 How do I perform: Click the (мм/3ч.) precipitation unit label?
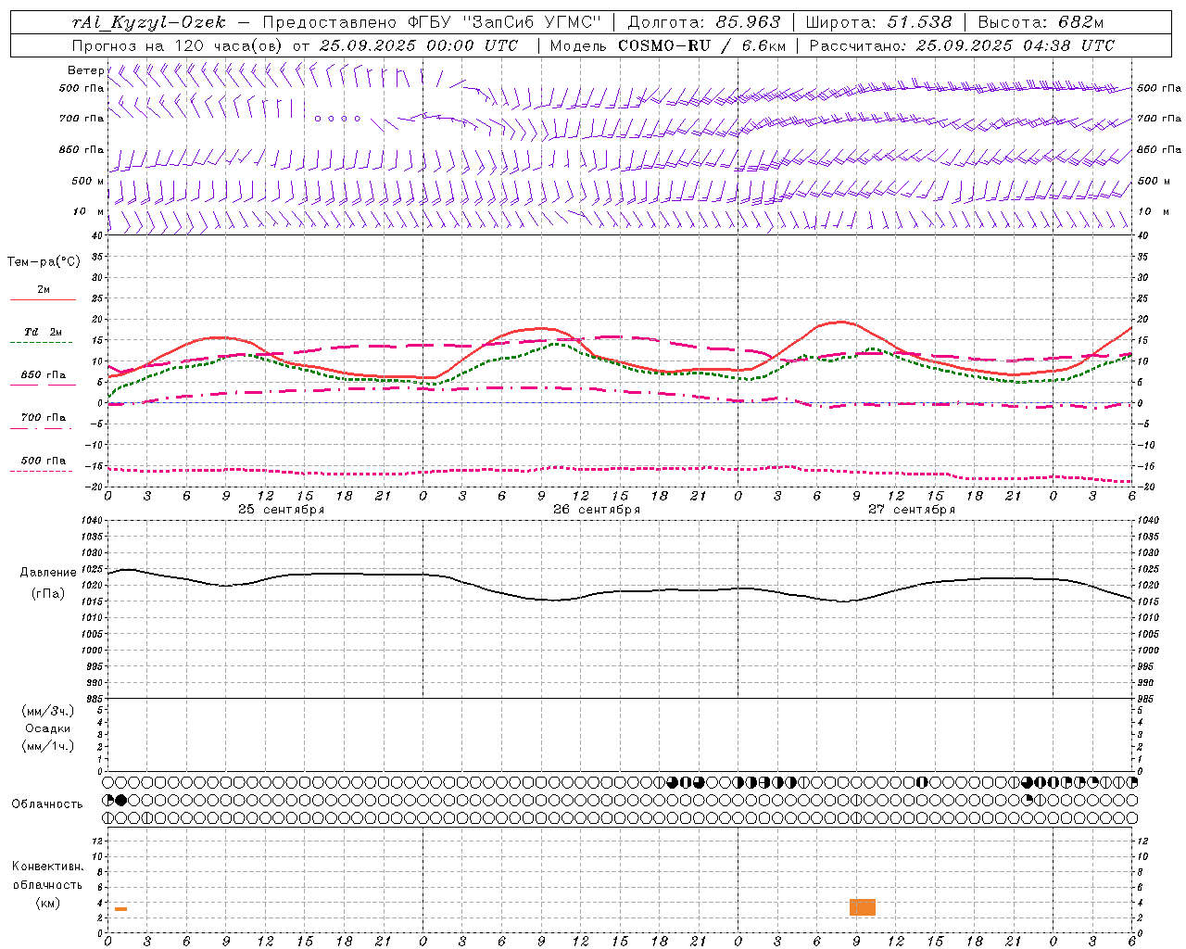pos(48,711)
